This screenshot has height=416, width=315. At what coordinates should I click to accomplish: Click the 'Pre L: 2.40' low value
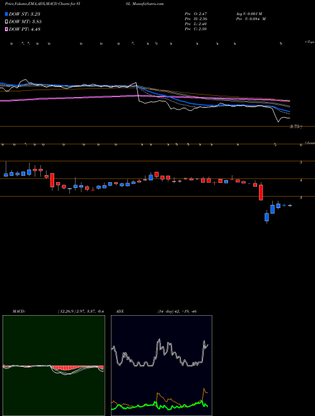(x=196, y=24)
